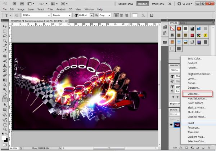Select the Zoom tool in toolbox
The image size is (216, 151).
[5, 129]
